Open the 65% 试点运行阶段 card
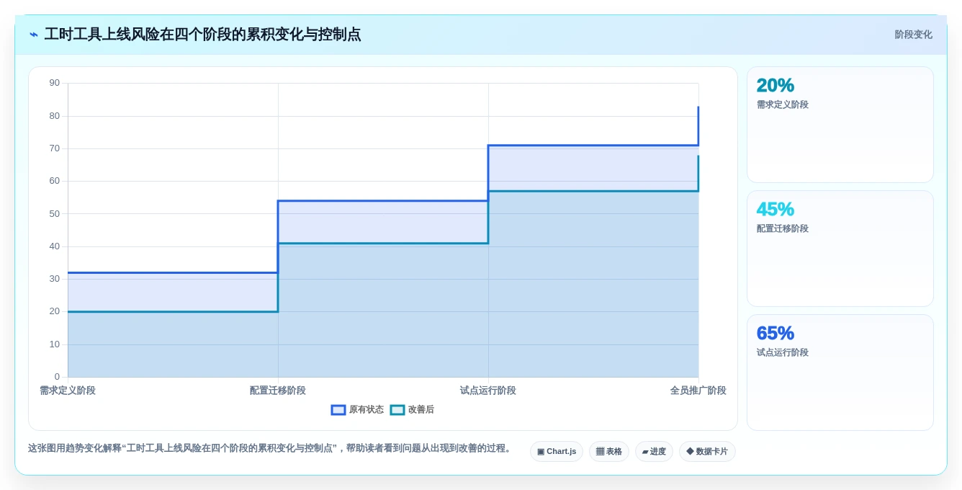962x490 pixels. tap(840, 373)
